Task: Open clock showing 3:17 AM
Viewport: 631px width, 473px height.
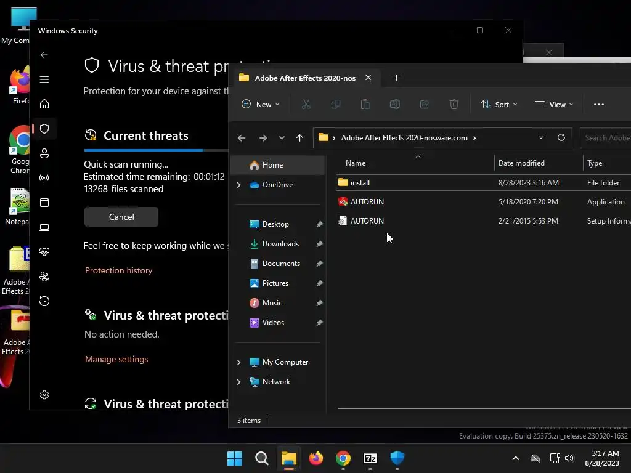Action: 602,458
